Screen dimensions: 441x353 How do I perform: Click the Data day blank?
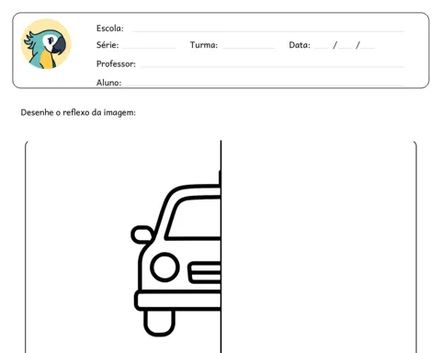point(322,48)
